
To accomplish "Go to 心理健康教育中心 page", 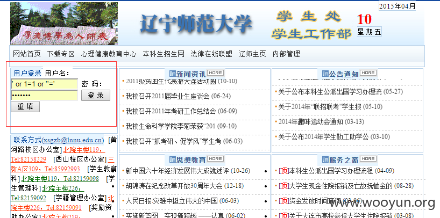I will click(109, 54).
